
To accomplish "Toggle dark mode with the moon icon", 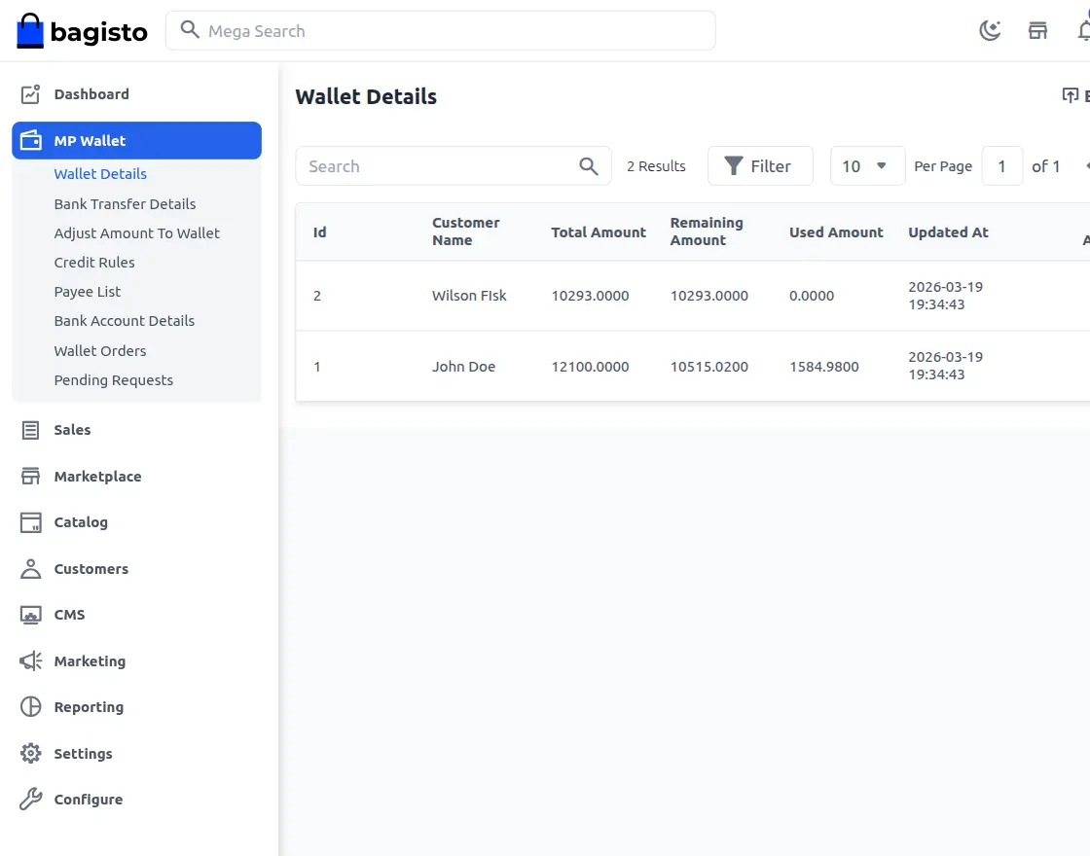I will point(990,29).
